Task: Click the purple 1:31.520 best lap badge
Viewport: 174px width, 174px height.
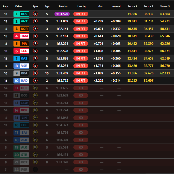Action: coord(62,14)
